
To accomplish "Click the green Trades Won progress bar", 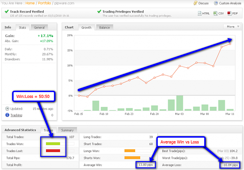I will click(x=53, y=144).
